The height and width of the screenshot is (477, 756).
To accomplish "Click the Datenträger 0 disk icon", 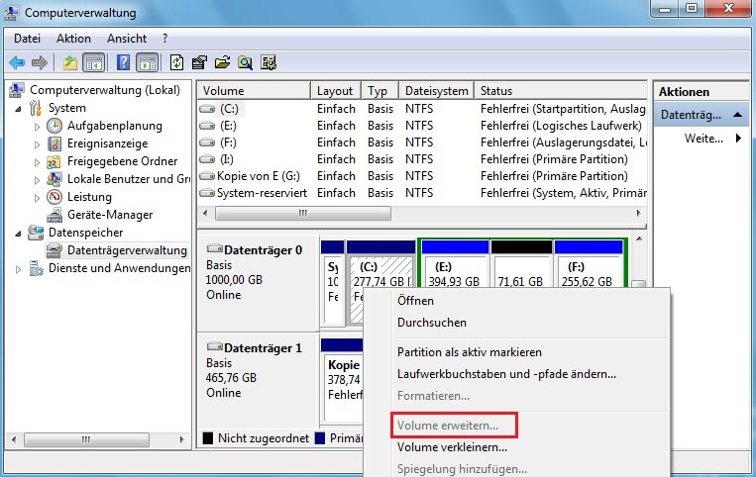I will [215, 249].
